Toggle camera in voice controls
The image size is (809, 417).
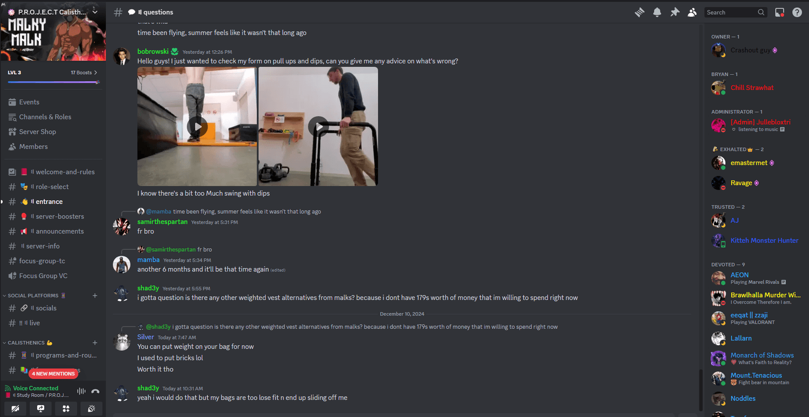(x=15, y=408)
